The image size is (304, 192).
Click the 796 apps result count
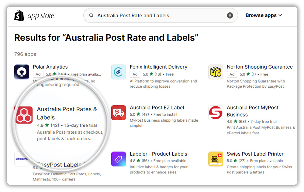pos(25,54)
